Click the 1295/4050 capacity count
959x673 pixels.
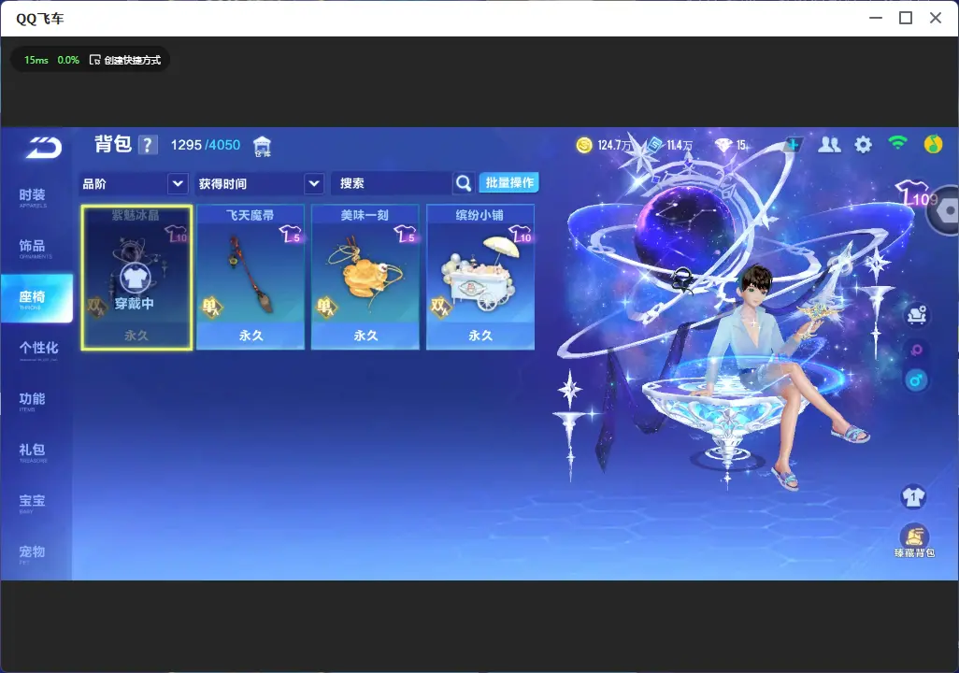point(206,145)
